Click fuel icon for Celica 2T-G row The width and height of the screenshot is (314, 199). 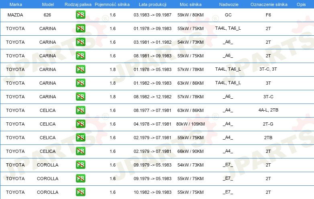[80, 124]
